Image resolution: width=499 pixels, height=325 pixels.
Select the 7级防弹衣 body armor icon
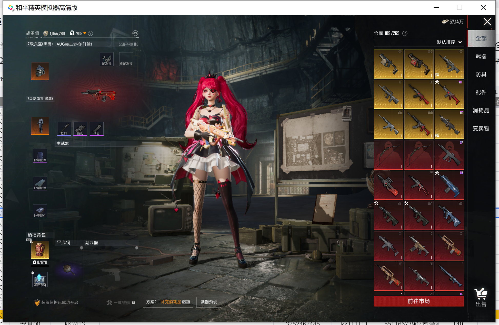(40, 125)
